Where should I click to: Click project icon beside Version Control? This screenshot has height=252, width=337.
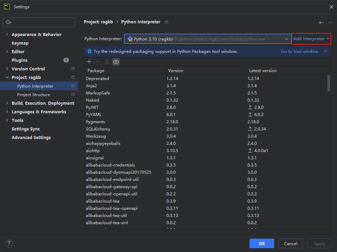pyautogui.click(x=73, y=69)
